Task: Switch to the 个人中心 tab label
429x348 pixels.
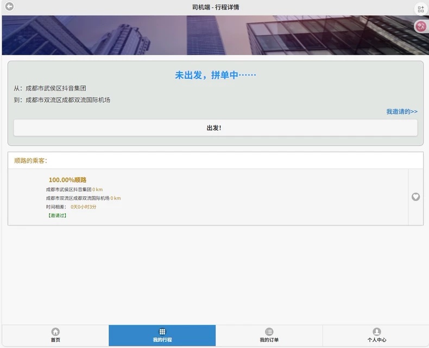Action: (x=377, y=340)
